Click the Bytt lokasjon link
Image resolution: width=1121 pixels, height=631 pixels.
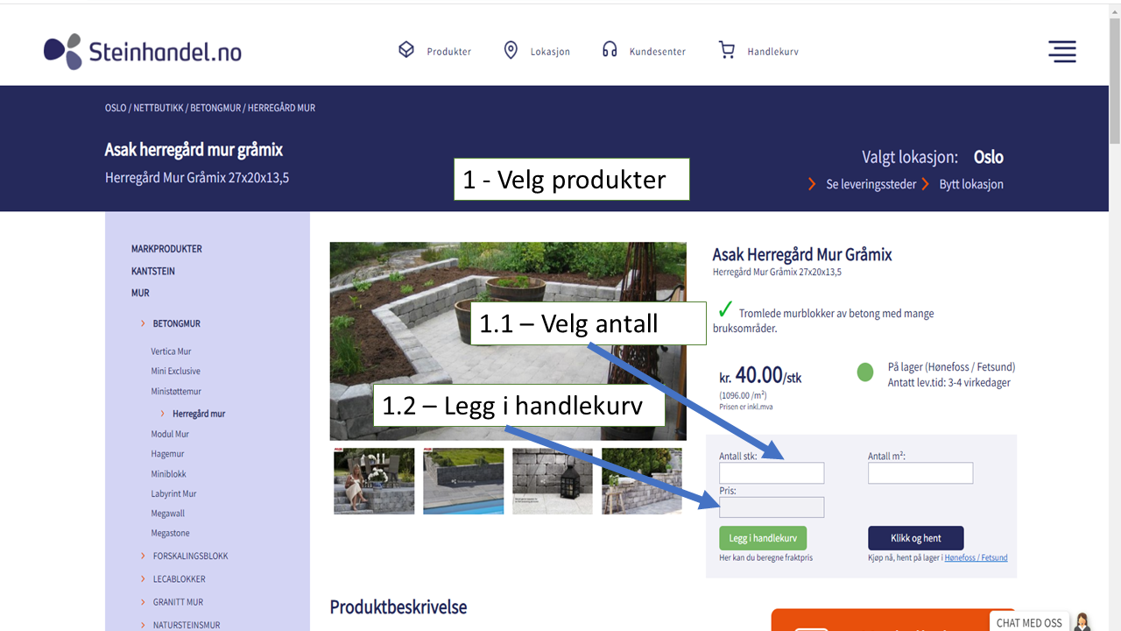click(x=971, y=184)
